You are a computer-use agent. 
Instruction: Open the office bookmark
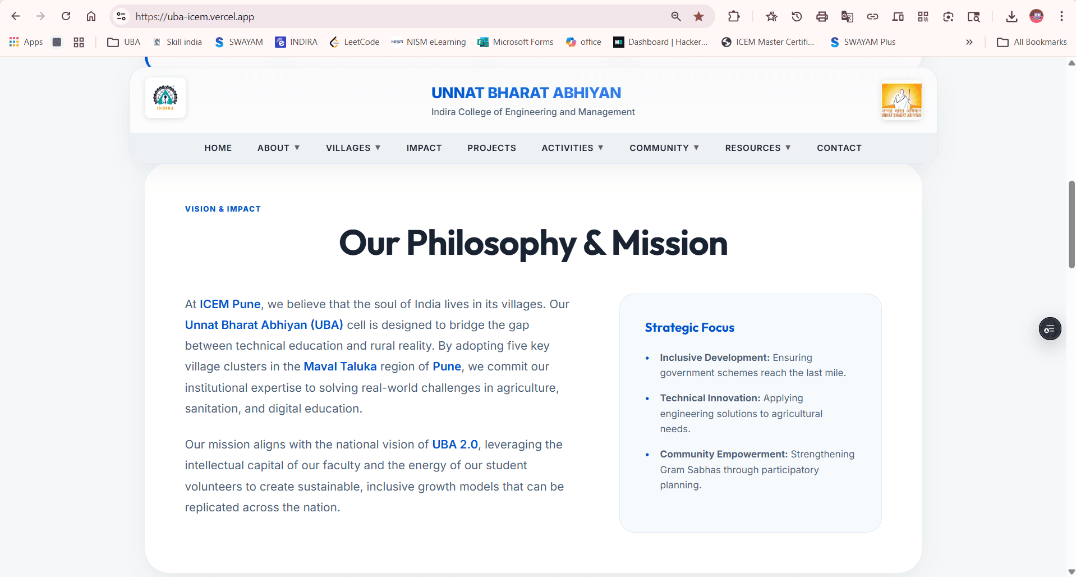[583, 42]
